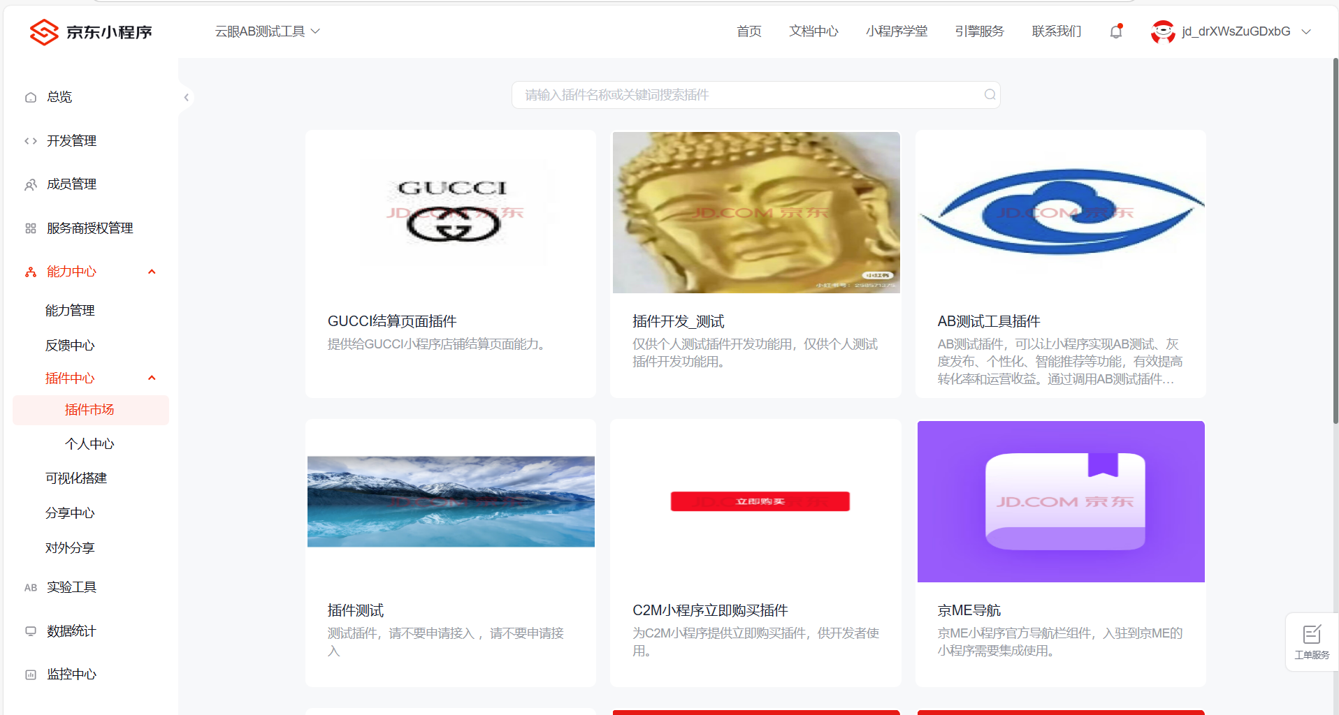Collapse the 插件中心 submenu chevron

click(152, 378)
